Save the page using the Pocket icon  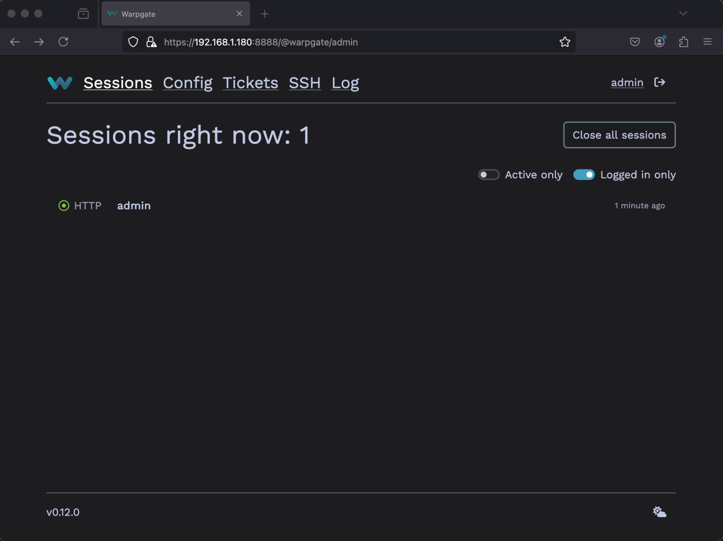click(x=635, y=42)
